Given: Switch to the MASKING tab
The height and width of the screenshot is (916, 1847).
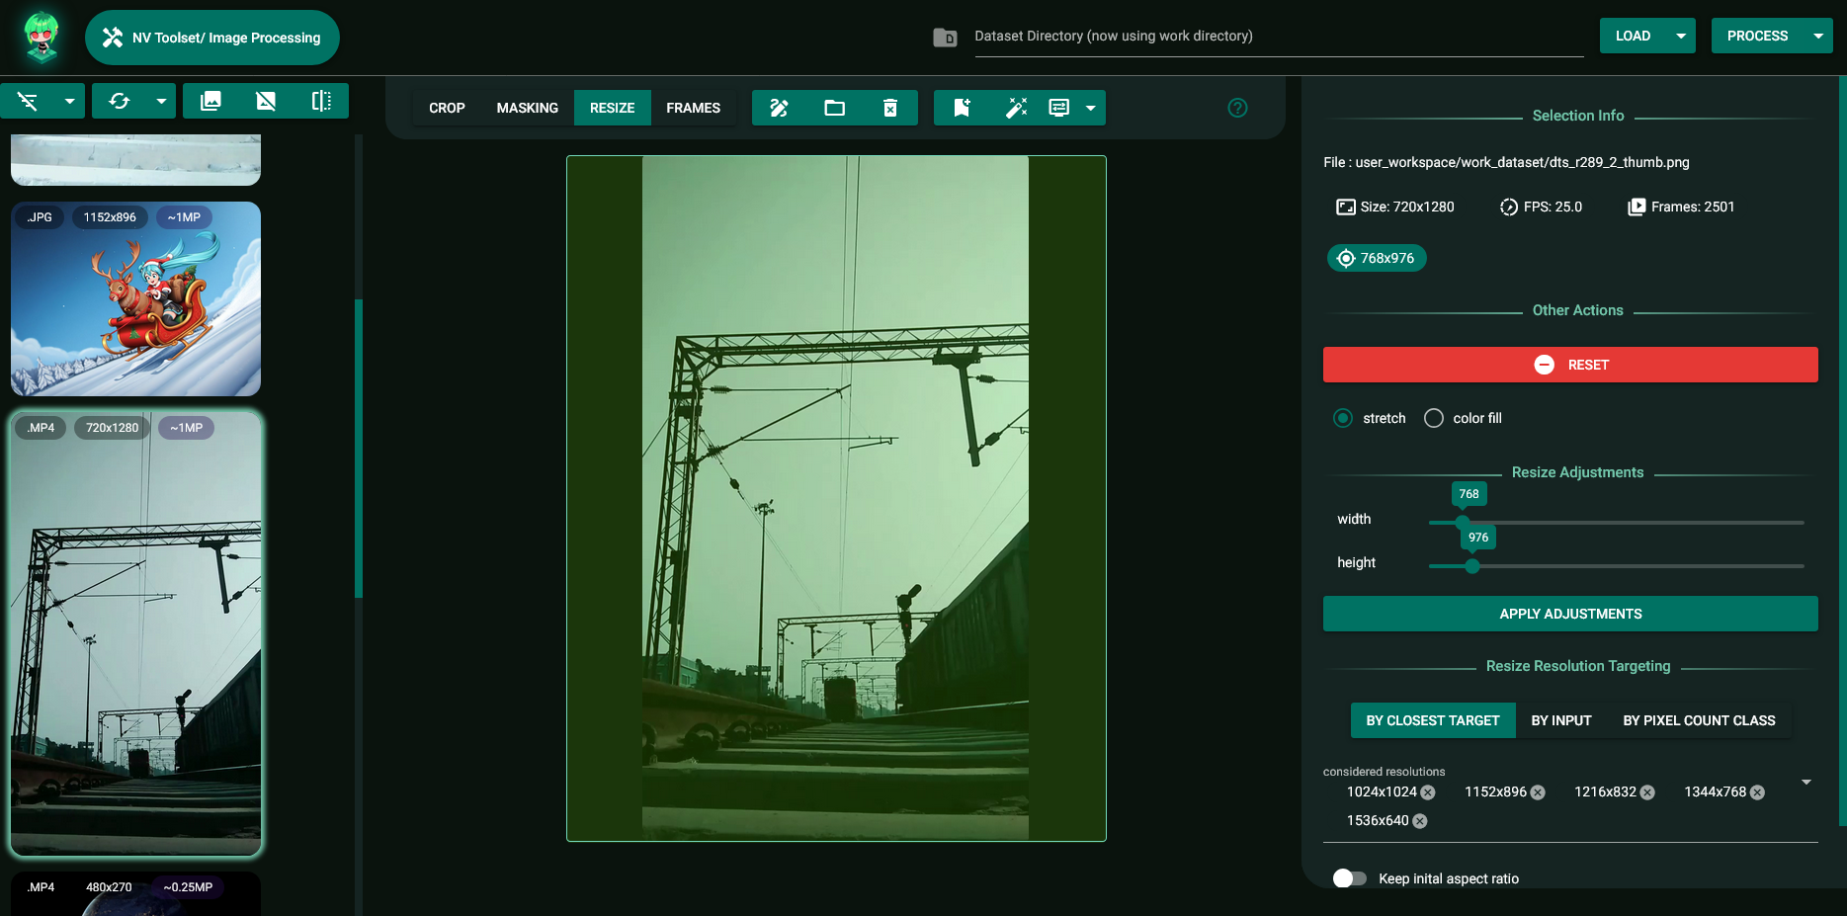Looking at the screenshot, I should click(527, 107).
